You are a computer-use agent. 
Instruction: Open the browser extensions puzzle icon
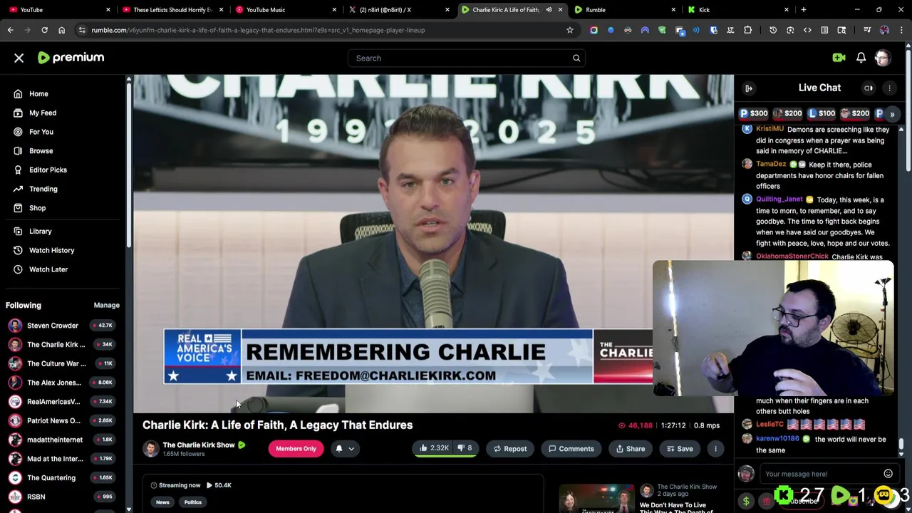click(x=747, y=30)
